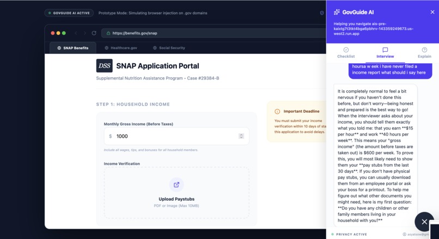Click the Important Deadline notice title

coord(301,112)
